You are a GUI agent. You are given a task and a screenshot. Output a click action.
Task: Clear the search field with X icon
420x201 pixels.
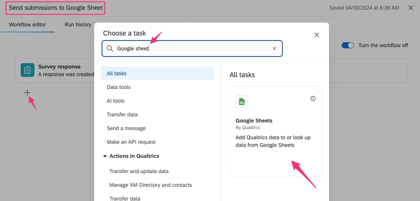click(274, 49)
